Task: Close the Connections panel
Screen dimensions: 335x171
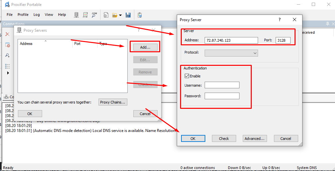Action: [333, 24]
